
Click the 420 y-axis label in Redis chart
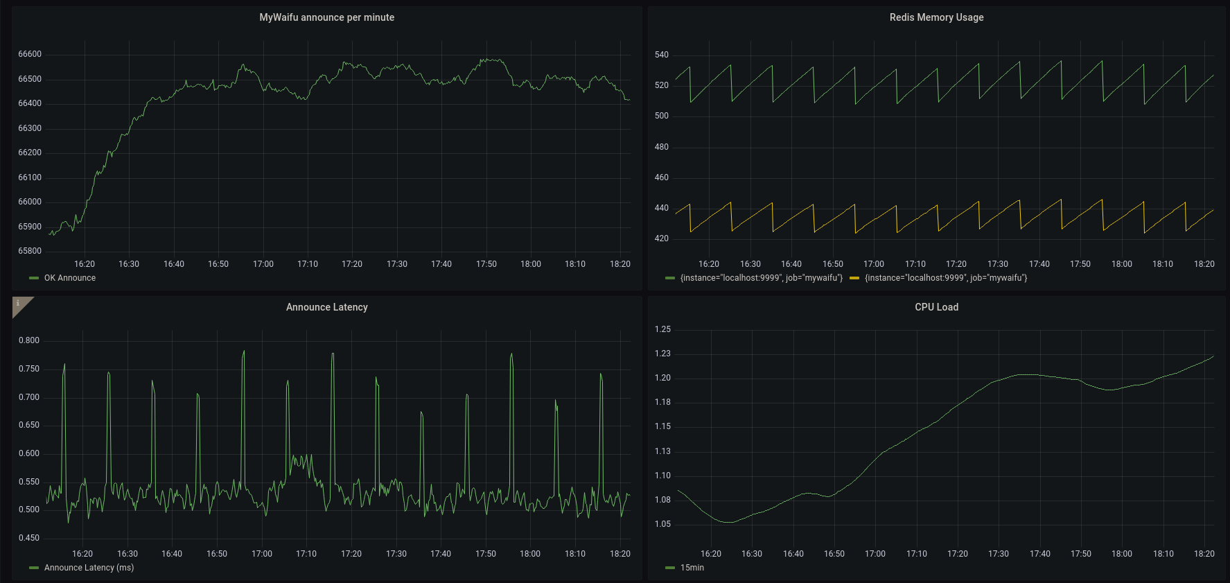pos(662,238)
